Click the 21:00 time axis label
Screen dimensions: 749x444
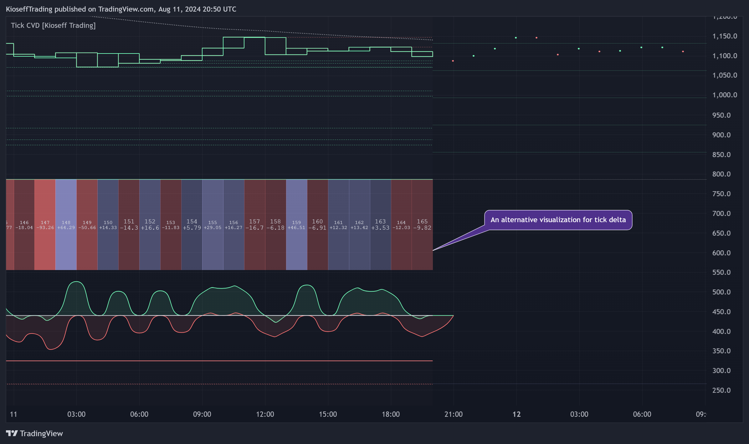click(x=454, y=414)
